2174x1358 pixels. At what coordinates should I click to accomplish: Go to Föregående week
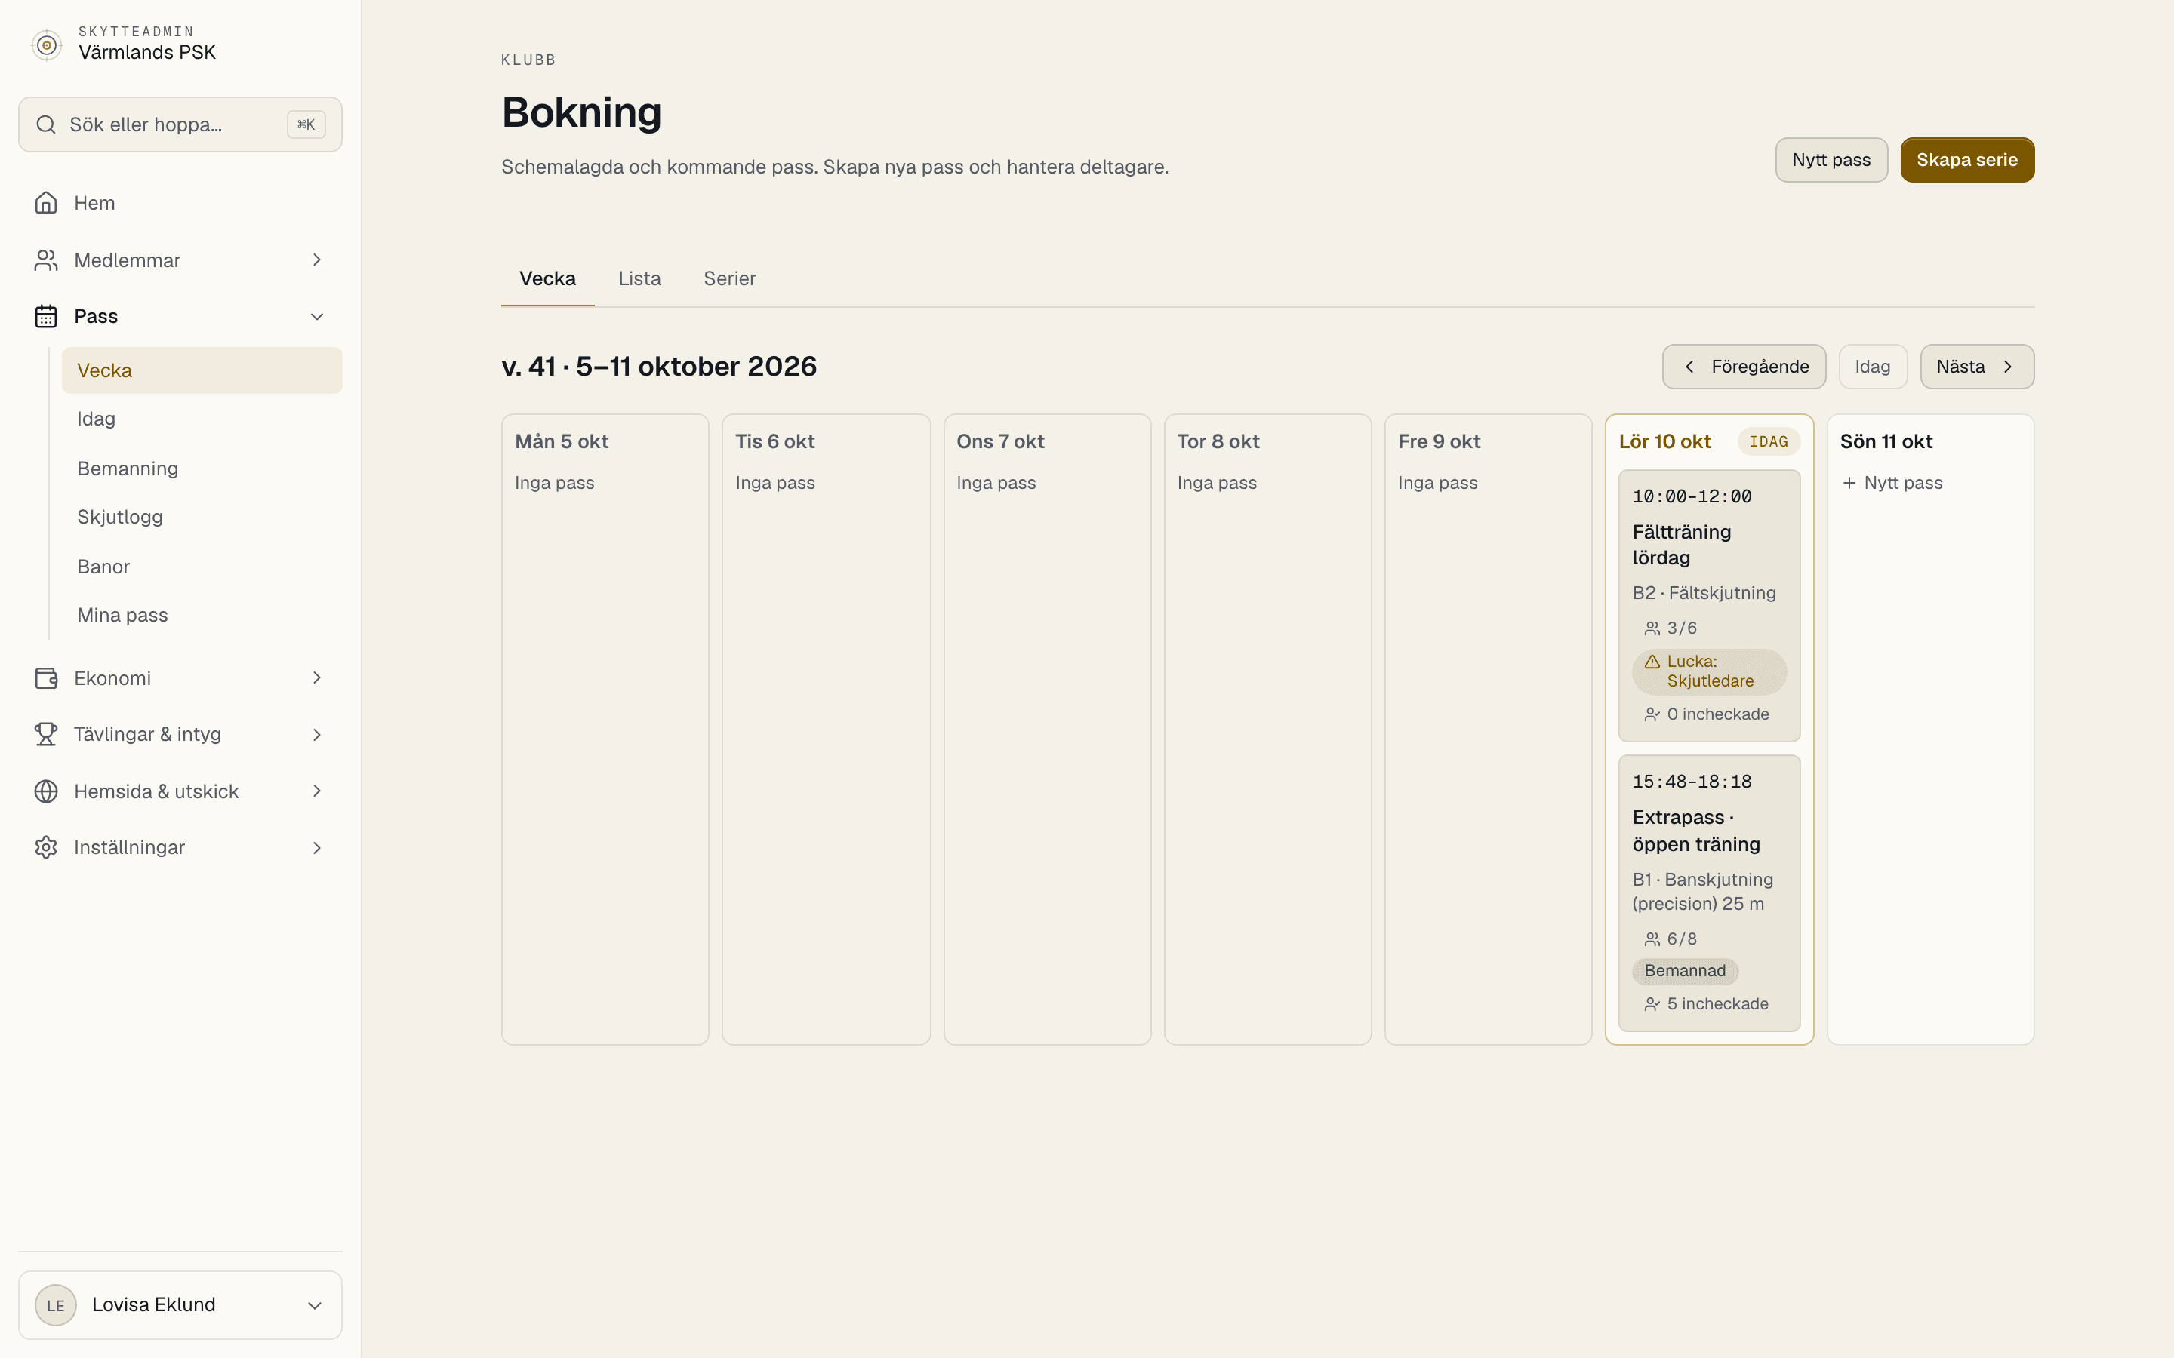coord(1744,367)
